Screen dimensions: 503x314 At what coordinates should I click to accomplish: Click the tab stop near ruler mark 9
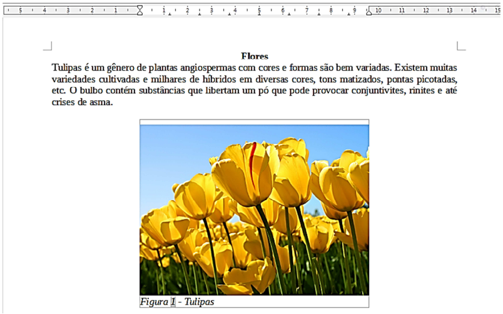[349, 15]
